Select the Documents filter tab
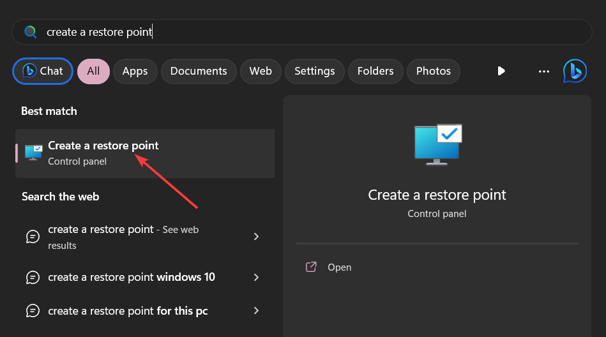Image resolution: width=606 pixels, height=337 pixels. (199, 71)
